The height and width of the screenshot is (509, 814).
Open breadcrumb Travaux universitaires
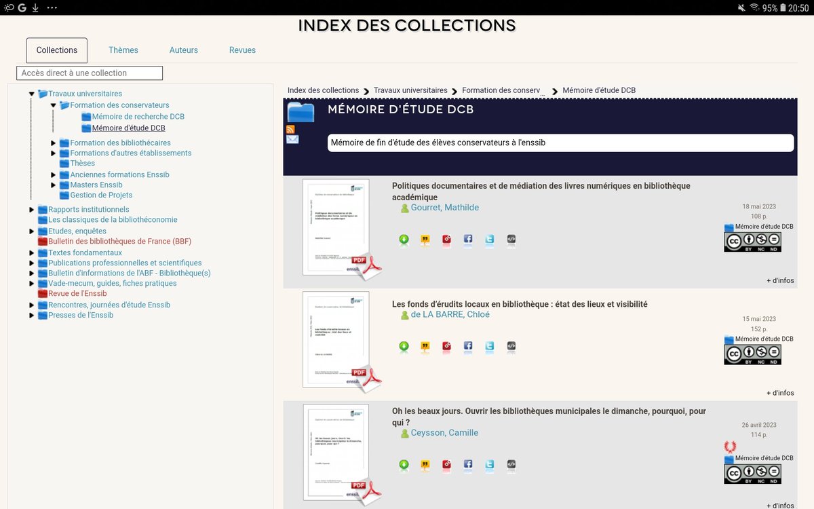410,90
